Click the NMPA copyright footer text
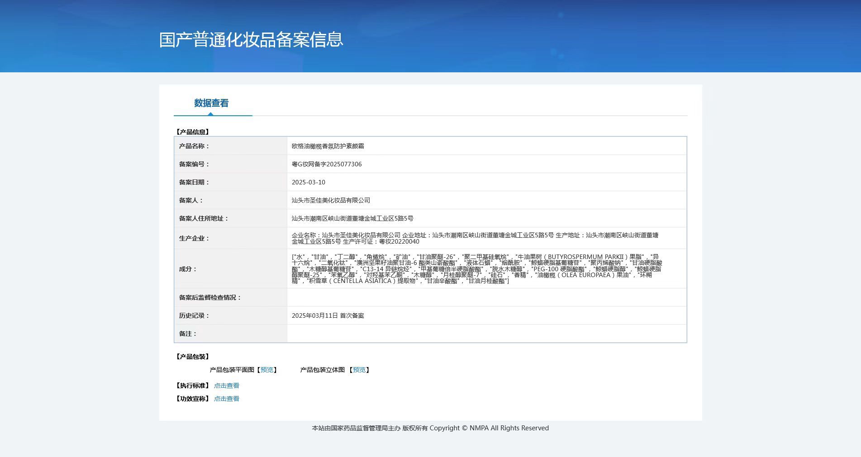861x457 pixels. tap(430, 428)
